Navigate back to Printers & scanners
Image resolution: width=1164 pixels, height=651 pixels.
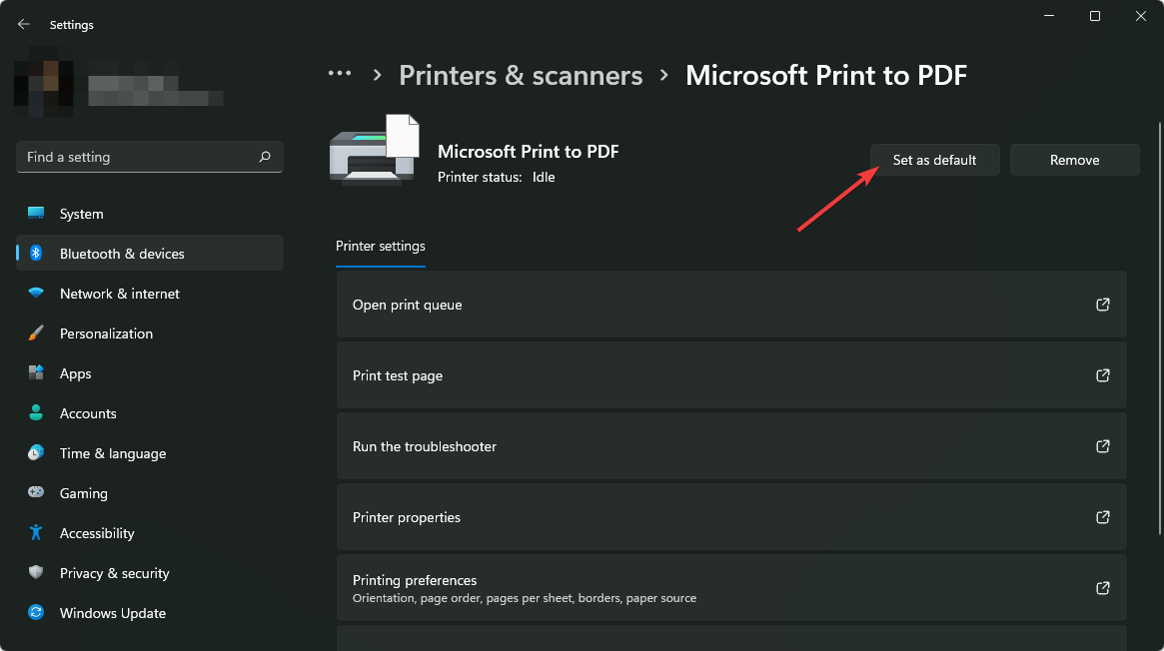point(521,76)
